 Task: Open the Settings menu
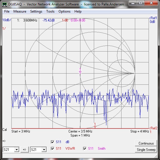36,11
